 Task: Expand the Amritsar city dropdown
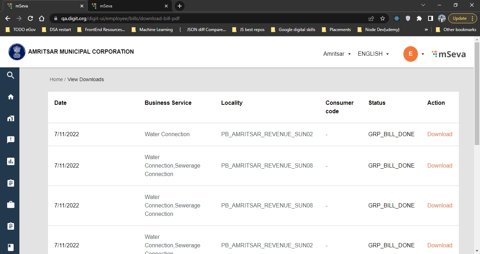[x=337, y=54]
